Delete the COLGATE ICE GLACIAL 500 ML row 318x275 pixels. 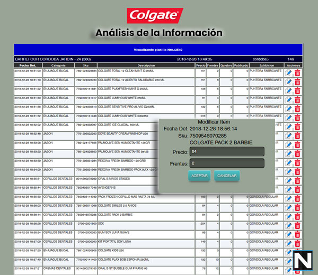297,127
